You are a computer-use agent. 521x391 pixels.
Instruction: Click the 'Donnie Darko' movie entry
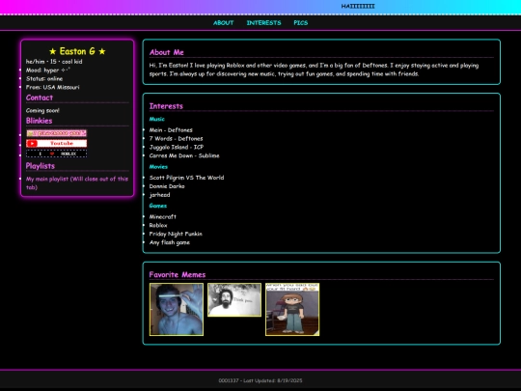point(167,186)
